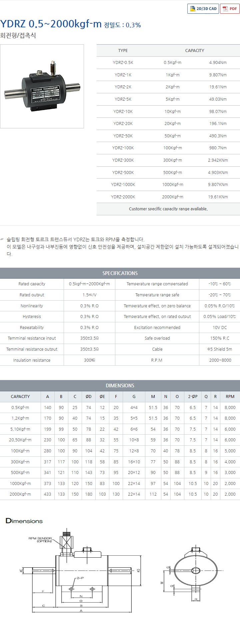Click the Insulation resistance label
The image size is (240, 622).
[x=32, y=360]
